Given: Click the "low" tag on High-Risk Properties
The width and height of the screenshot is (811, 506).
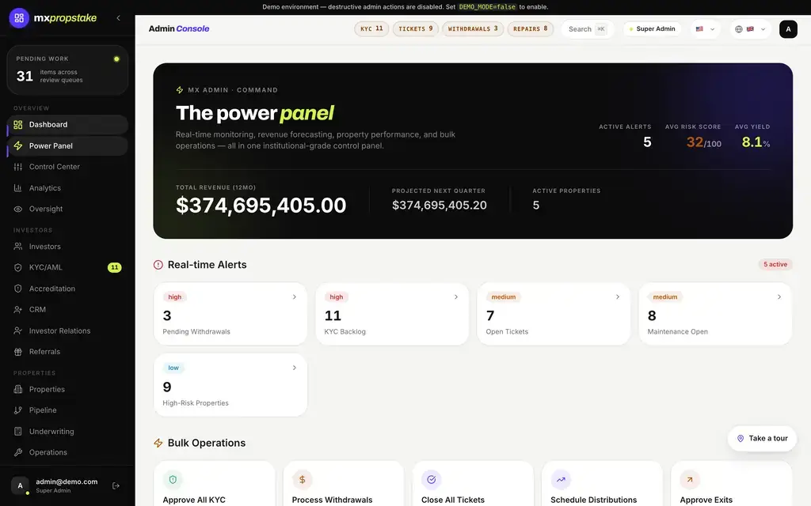Looking at the screenshot, I should coord(173,368).
